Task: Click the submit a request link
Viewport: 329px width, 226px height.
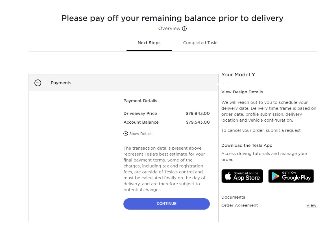Action: point(283,130)
